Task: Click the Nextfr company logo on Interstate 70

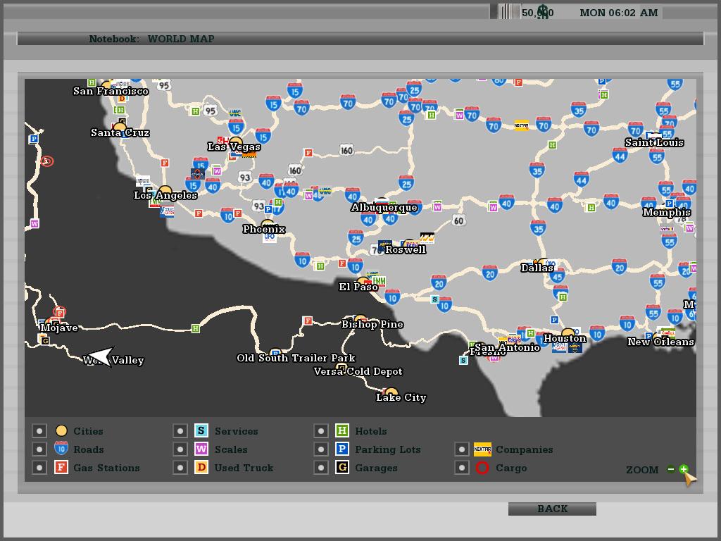Action: (x=521, y=126)
